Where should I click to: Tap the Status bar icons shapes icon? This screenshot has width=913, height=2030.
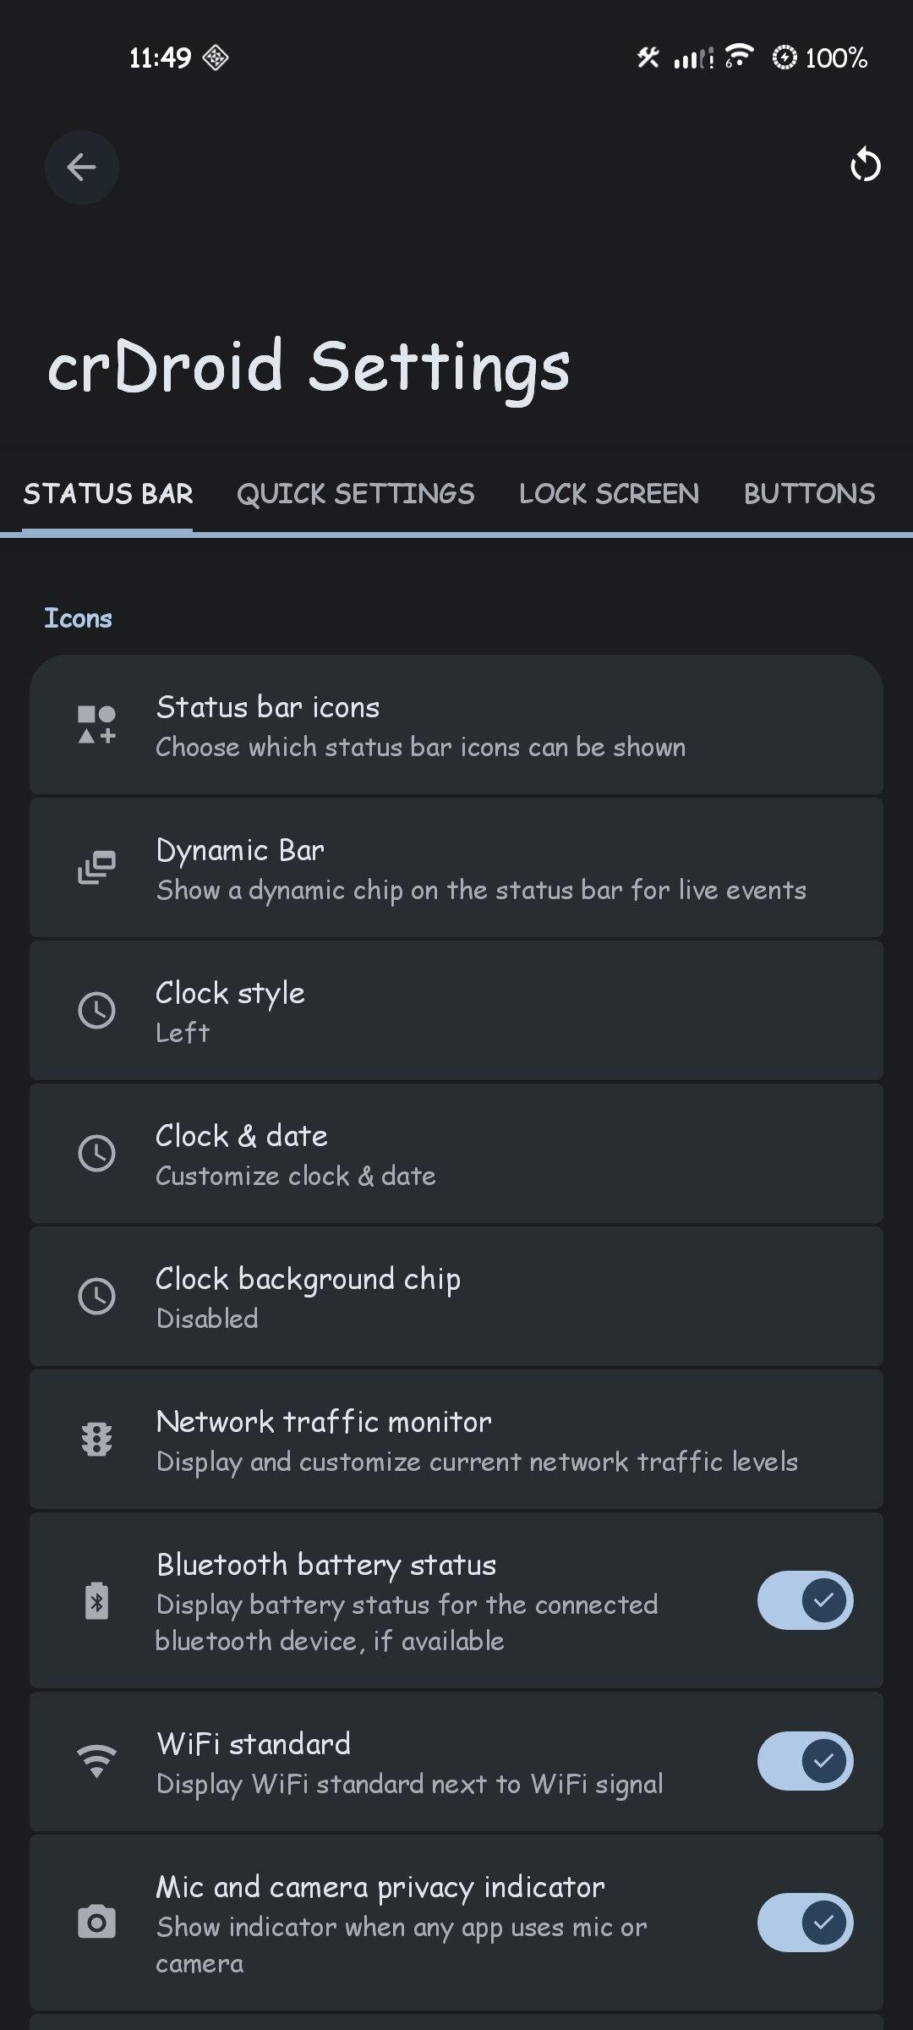pos(96,725)
